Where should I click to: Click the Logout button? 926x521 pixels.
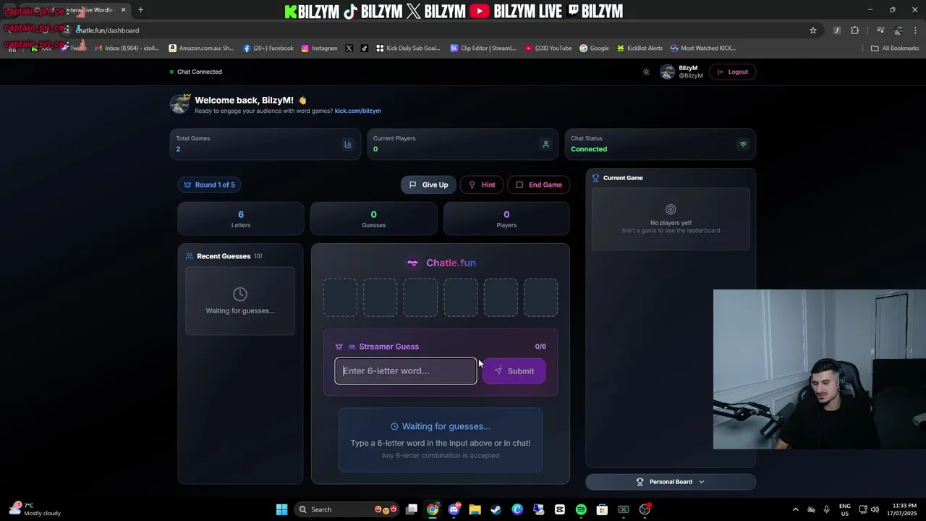pos(733,72)
